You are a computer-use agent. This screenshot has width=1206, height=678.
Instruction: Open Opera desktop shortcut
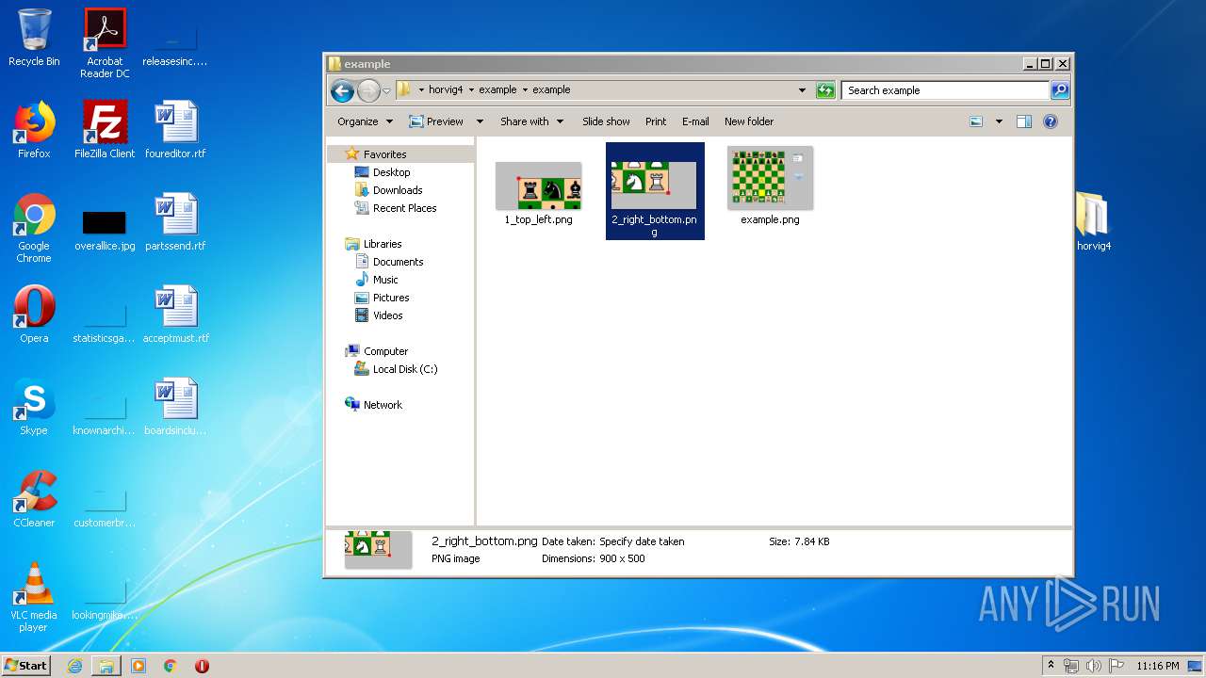pos(34,315)
